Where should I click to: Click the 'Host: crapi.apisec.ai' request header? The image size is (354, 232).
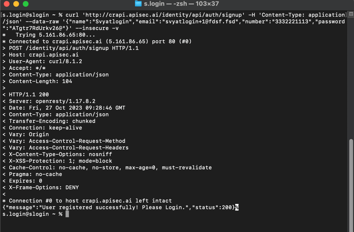click(44, 55)
